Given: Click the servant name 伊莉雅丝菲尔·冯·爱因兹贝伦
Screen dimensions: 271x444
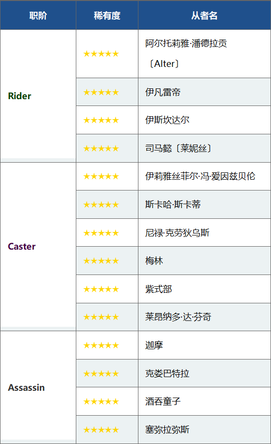Looking at the screenshot, I should [x=200, y=176].
